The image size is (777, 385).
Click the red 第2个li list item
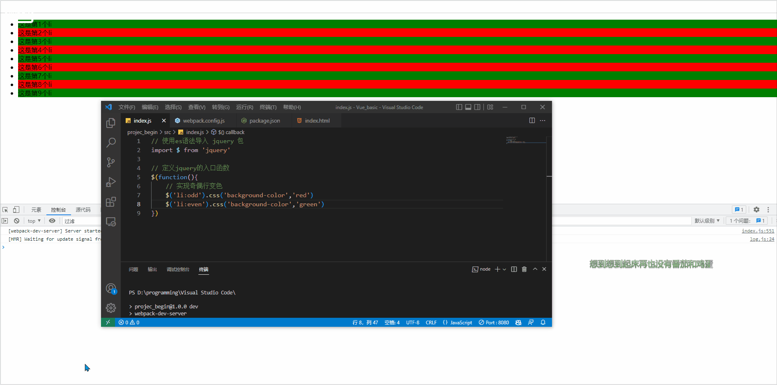pos(397,33)
